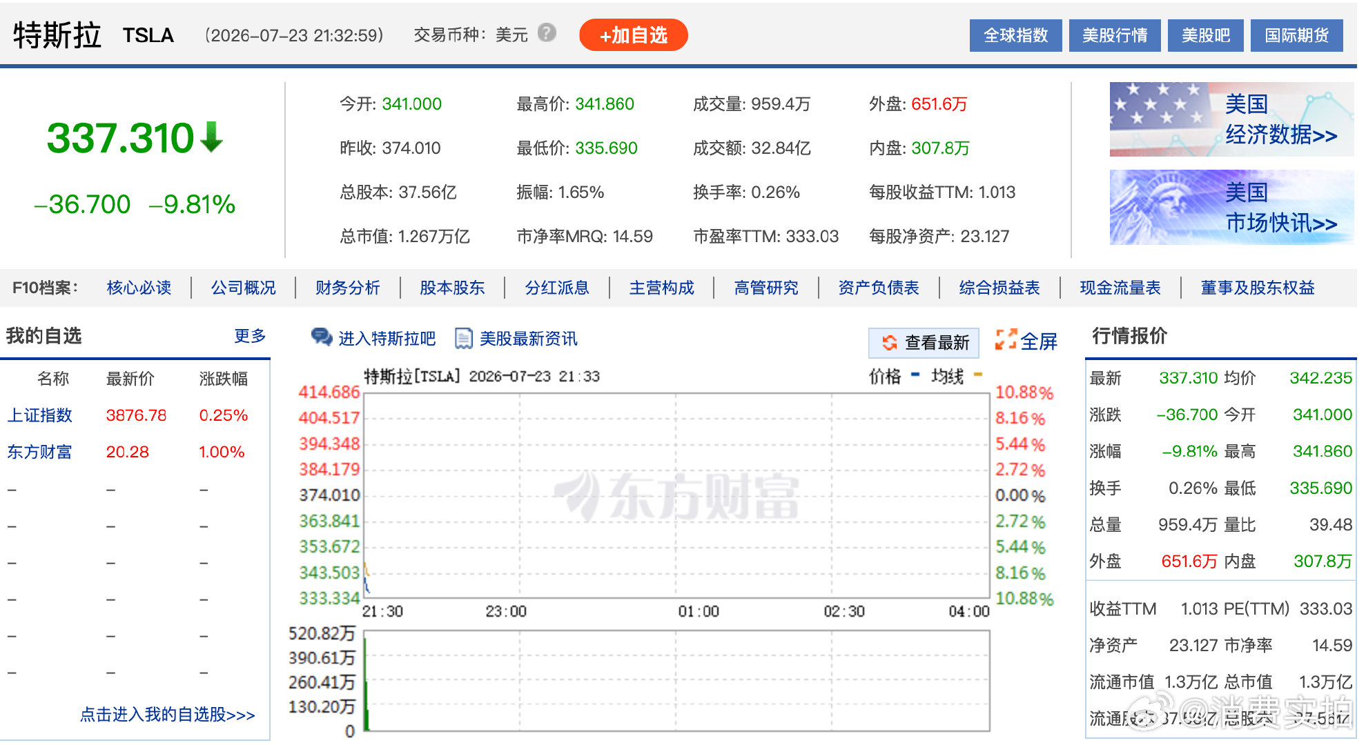Screen dimensions: 1366x745
Task: Click the currency help question mark icon
Action: (547, 32)
